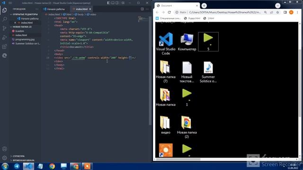Select the Document tab in Chrome
The height and width of the screenshot is (170, 303).
tap(177, 6)
